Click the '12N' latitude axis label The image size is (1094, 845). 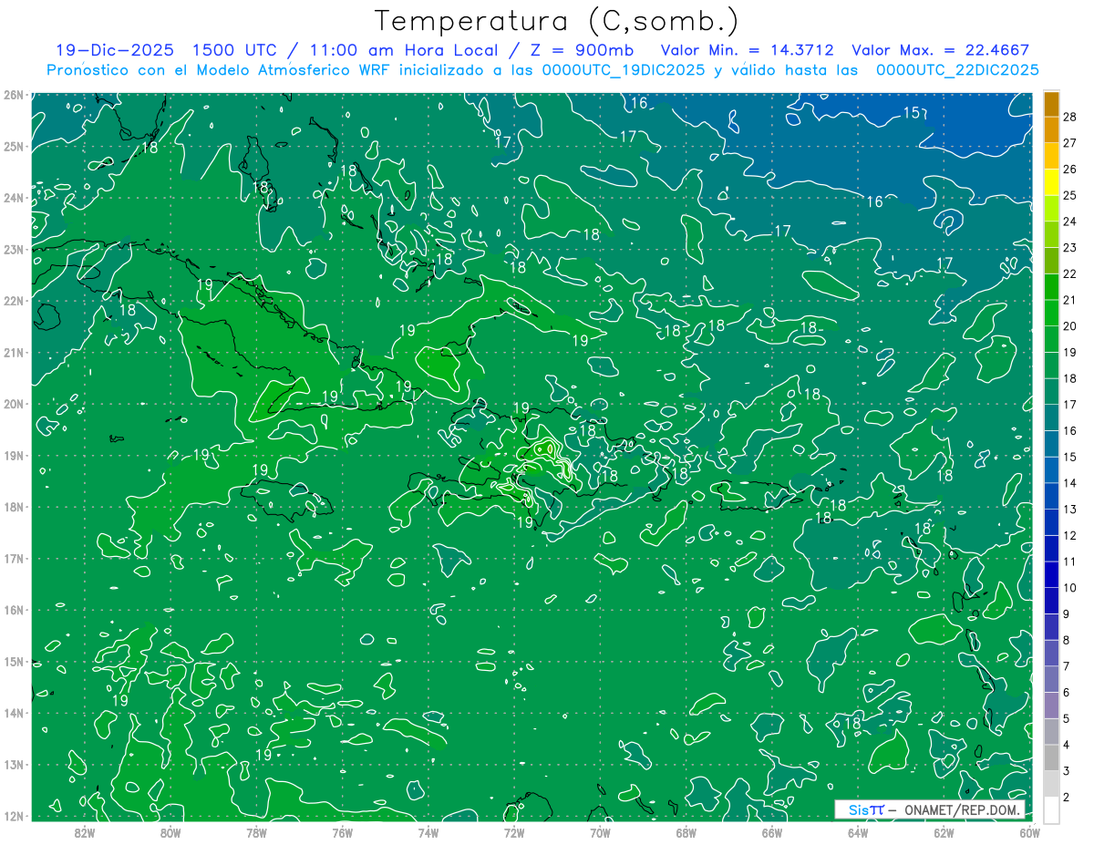(15, 816)
